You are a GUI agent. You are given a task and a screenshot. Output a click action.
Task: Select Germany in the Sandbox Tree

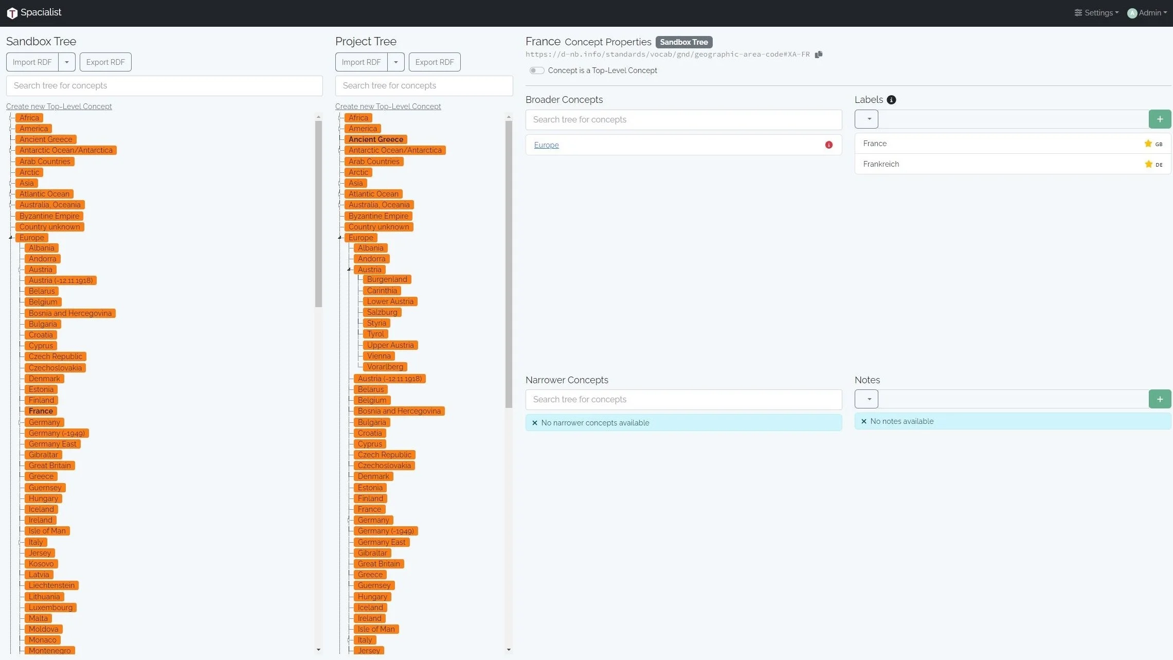[x=44, y=422]
